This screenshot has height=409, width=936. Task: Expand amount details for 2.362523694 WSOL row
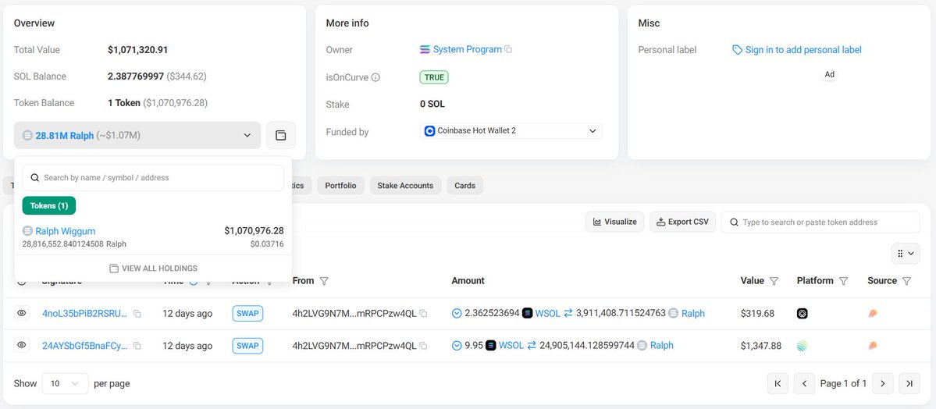tap(457, 314)
